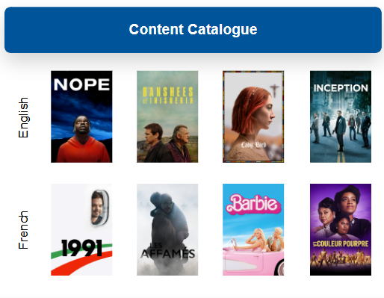Image resolution: width=384 pixels, height=298 pixels.
Task: Choose the La Couleur Pourpre poster
Action: click(341, 229)
